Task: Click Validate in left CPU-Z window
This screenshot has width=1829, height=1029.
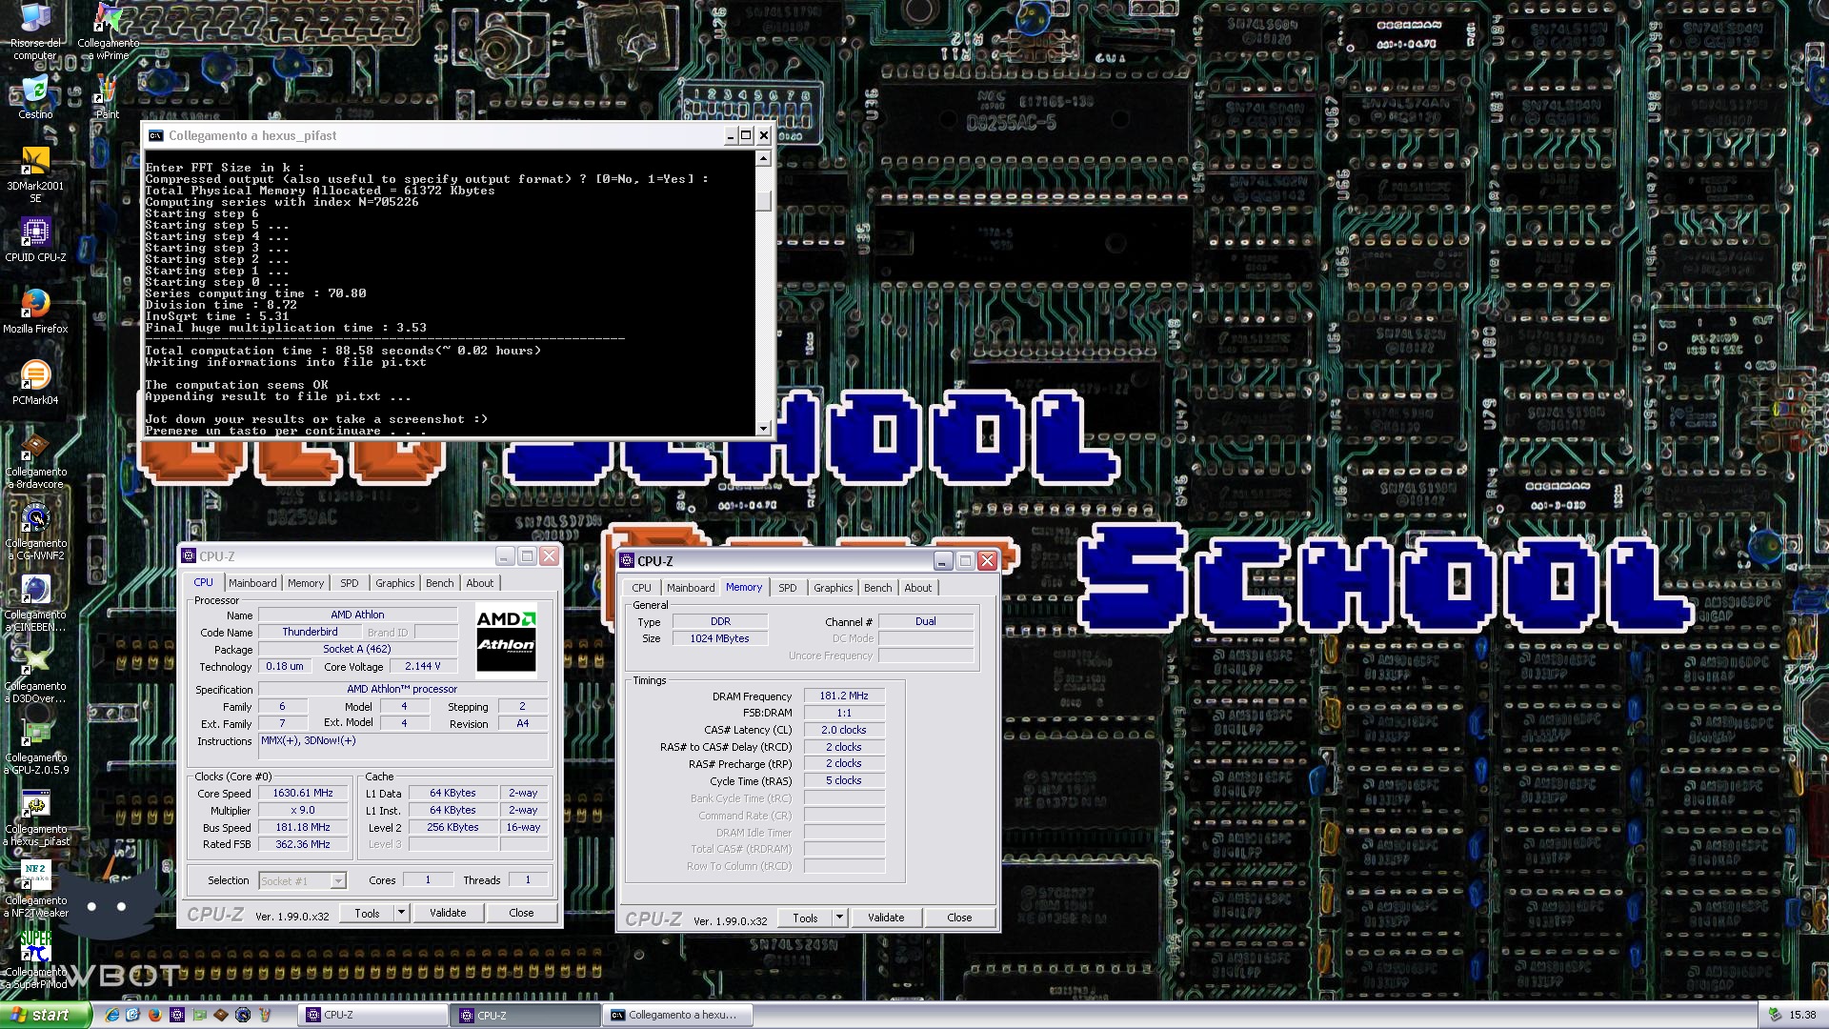Action: [448, 913]
